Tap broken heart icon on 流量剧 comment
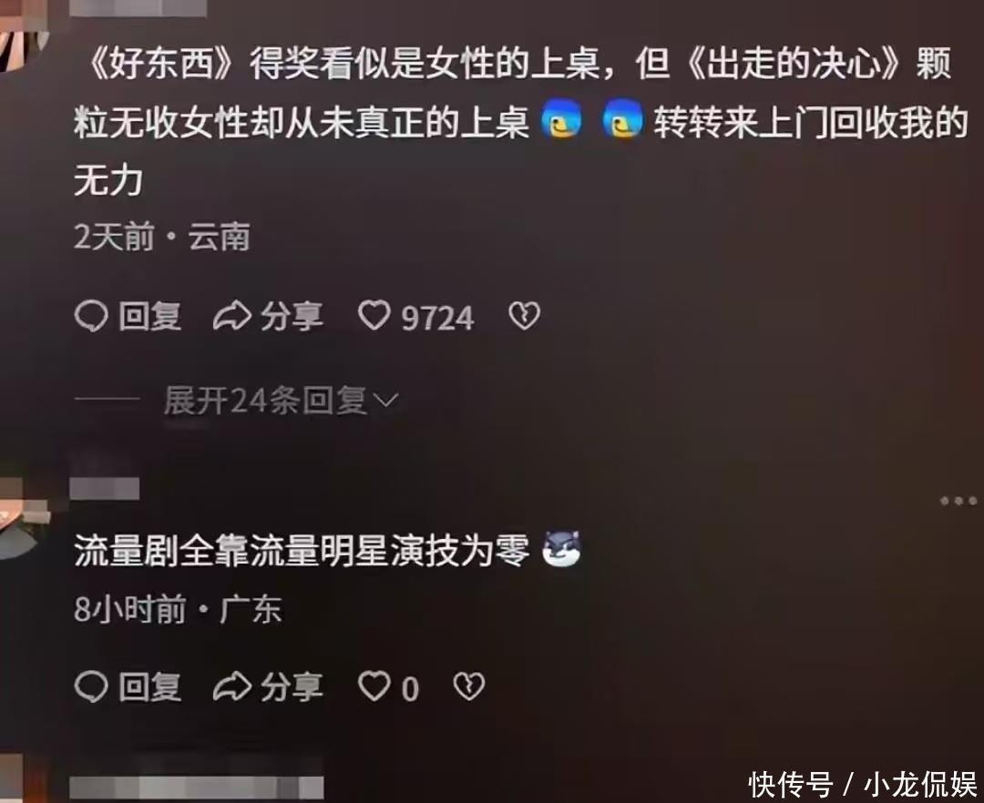The width and height of the screenshot is (984, 803). pyautogui.click(x=469, y=686)
